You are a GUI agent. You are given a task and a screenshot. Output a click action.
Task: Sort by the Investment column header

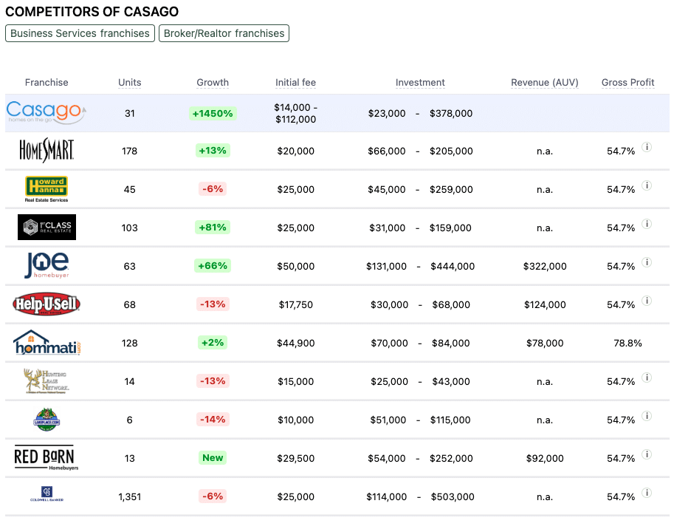(x=420, y=82)
